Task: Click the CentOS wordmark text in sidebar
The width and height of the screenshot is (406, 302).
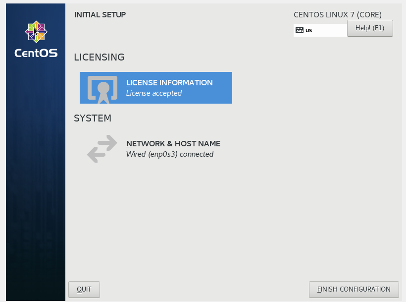Action: pos(36,53)
